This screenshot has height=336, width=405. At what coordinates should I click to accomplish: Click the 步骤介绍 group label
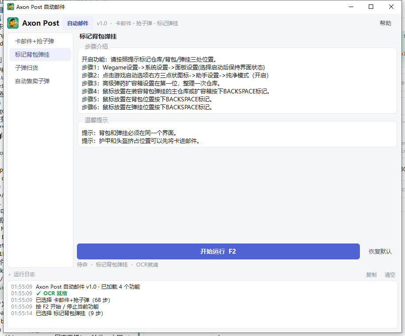[x=96, y=46]
